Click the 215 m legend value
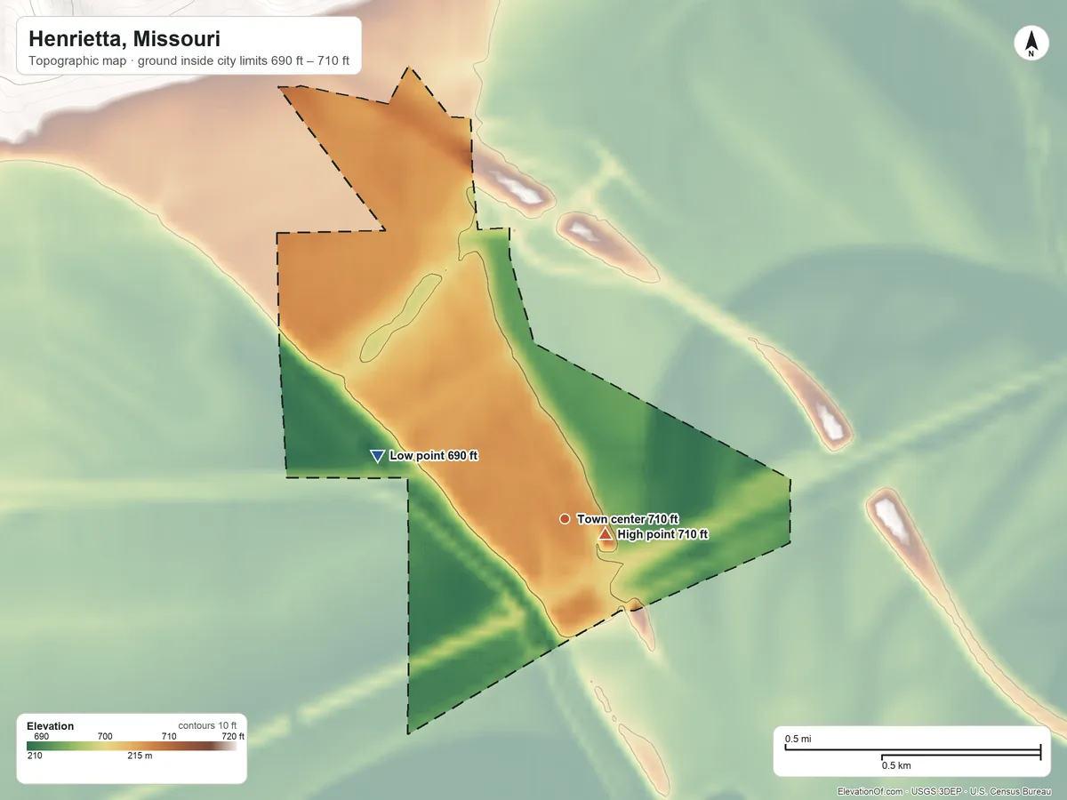The image size is (1067, 800). coord(140,756)
